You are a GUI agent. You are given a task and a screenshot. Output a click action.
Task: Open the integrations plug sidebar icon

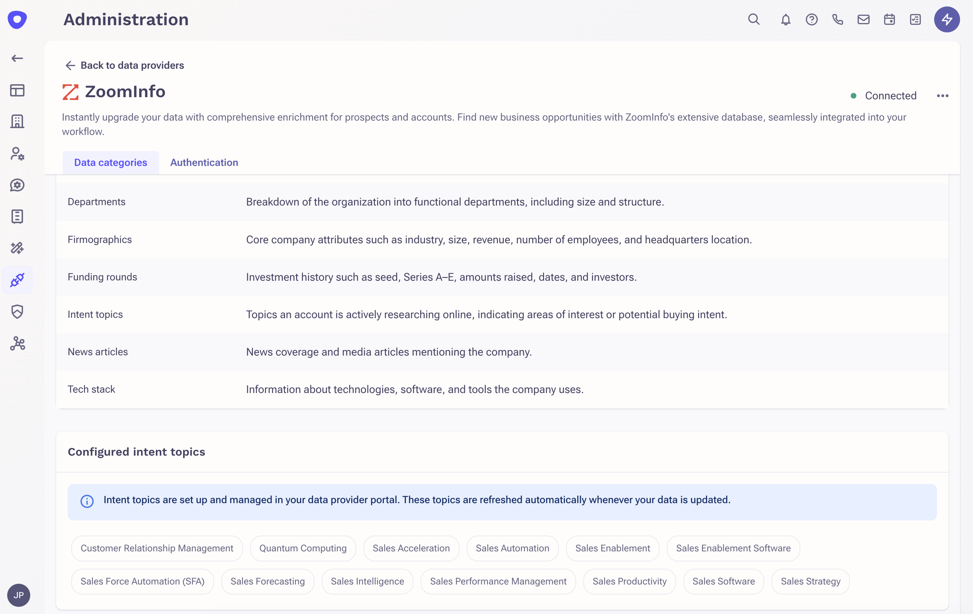[x=17, y=280]
